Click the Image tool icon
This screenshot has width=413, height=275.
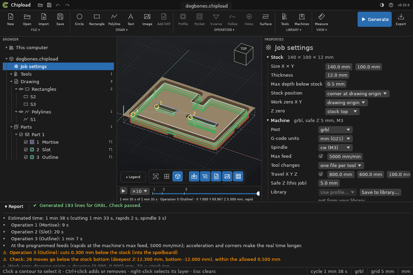tap(147, 16)
